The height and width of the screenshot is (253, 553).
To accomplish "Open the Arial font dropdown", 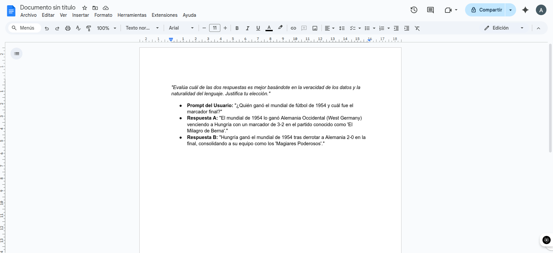I will pos(181,28).
